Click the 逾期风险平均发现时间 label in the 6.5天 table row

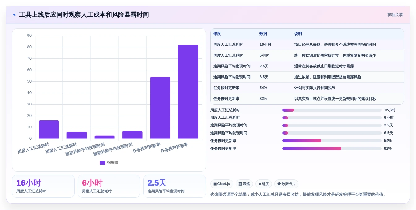pos(232,77)
